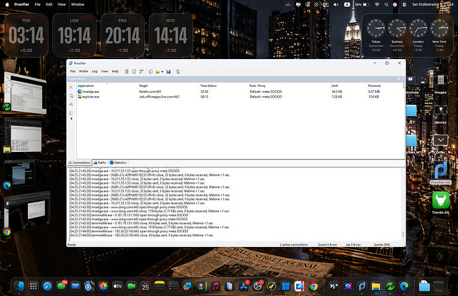Screen dimensions: 458x296
Task: Select the top window thumbnail in Stage Manager
Action: [25, 94]
